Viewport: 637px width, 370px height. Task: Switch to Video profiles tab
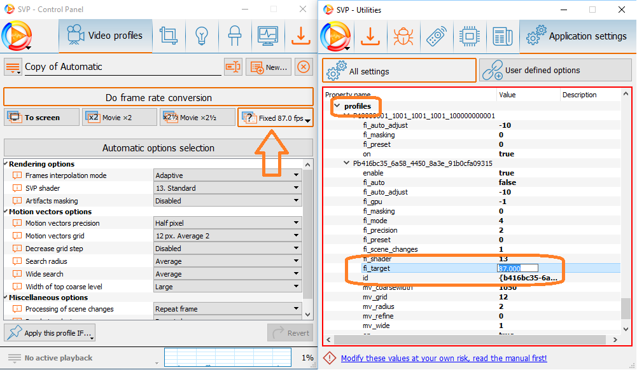point(106,36)
